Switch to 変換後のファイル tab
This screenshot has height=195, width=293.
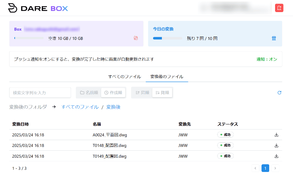(x=167, y=76)
